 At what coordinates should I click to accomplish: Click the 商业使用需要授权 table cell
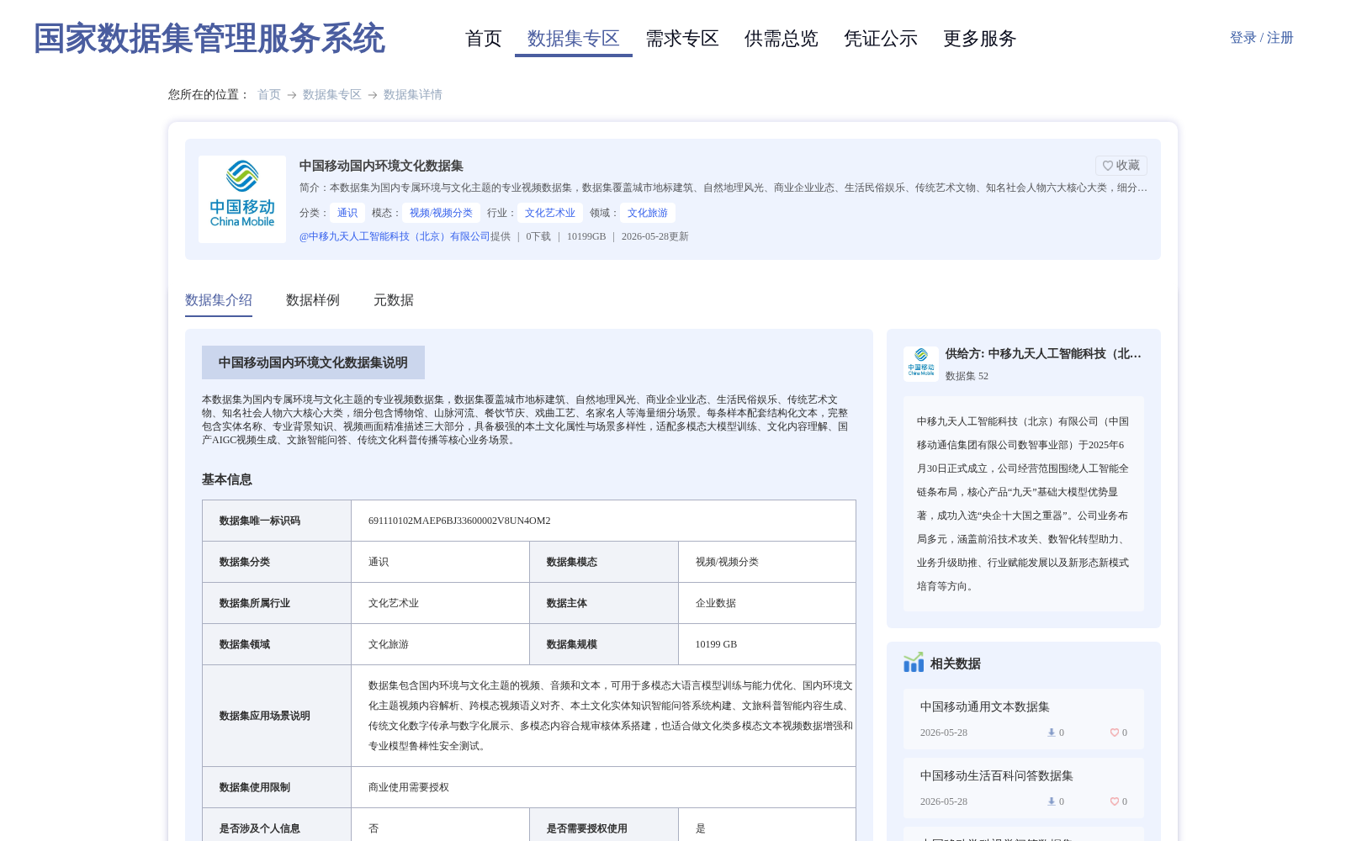tap(603, 787)
